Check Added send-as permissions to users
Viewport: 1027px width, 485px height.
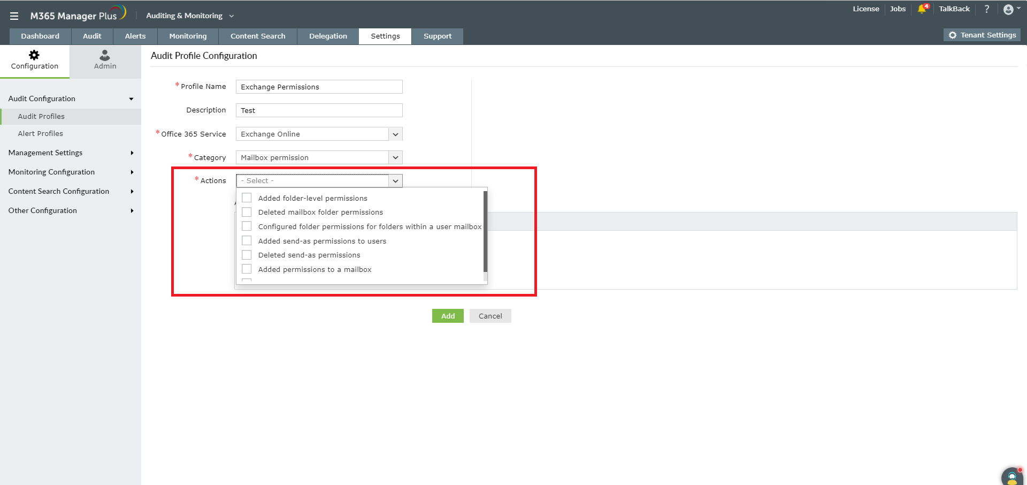247,240
